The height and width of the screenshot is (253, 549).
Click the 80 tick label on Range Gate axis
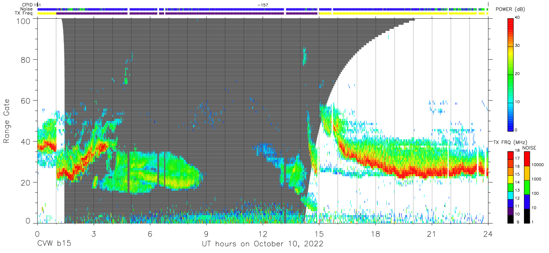(26, 59)
